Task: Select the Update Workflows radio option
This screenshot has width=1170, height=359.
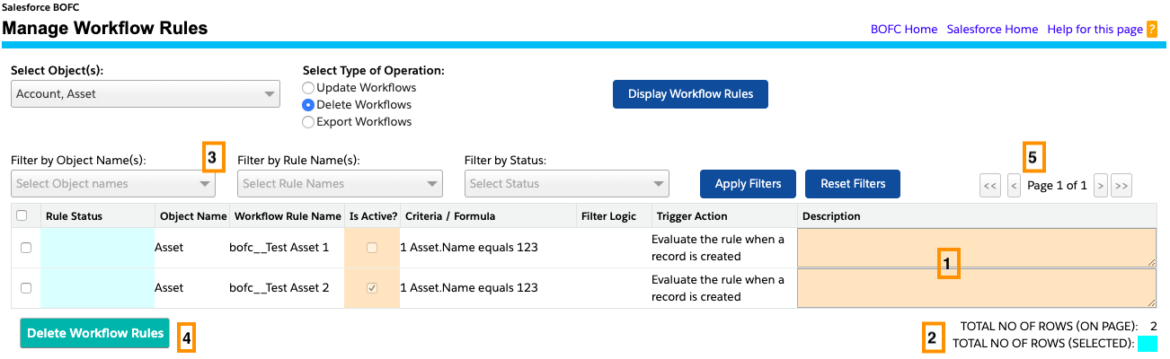Action: (x=308, y=88)
